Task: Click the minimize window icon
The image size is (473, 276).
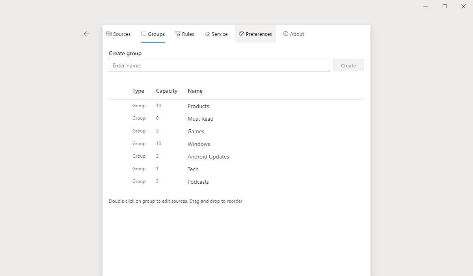Action: (x=425, y=6)
